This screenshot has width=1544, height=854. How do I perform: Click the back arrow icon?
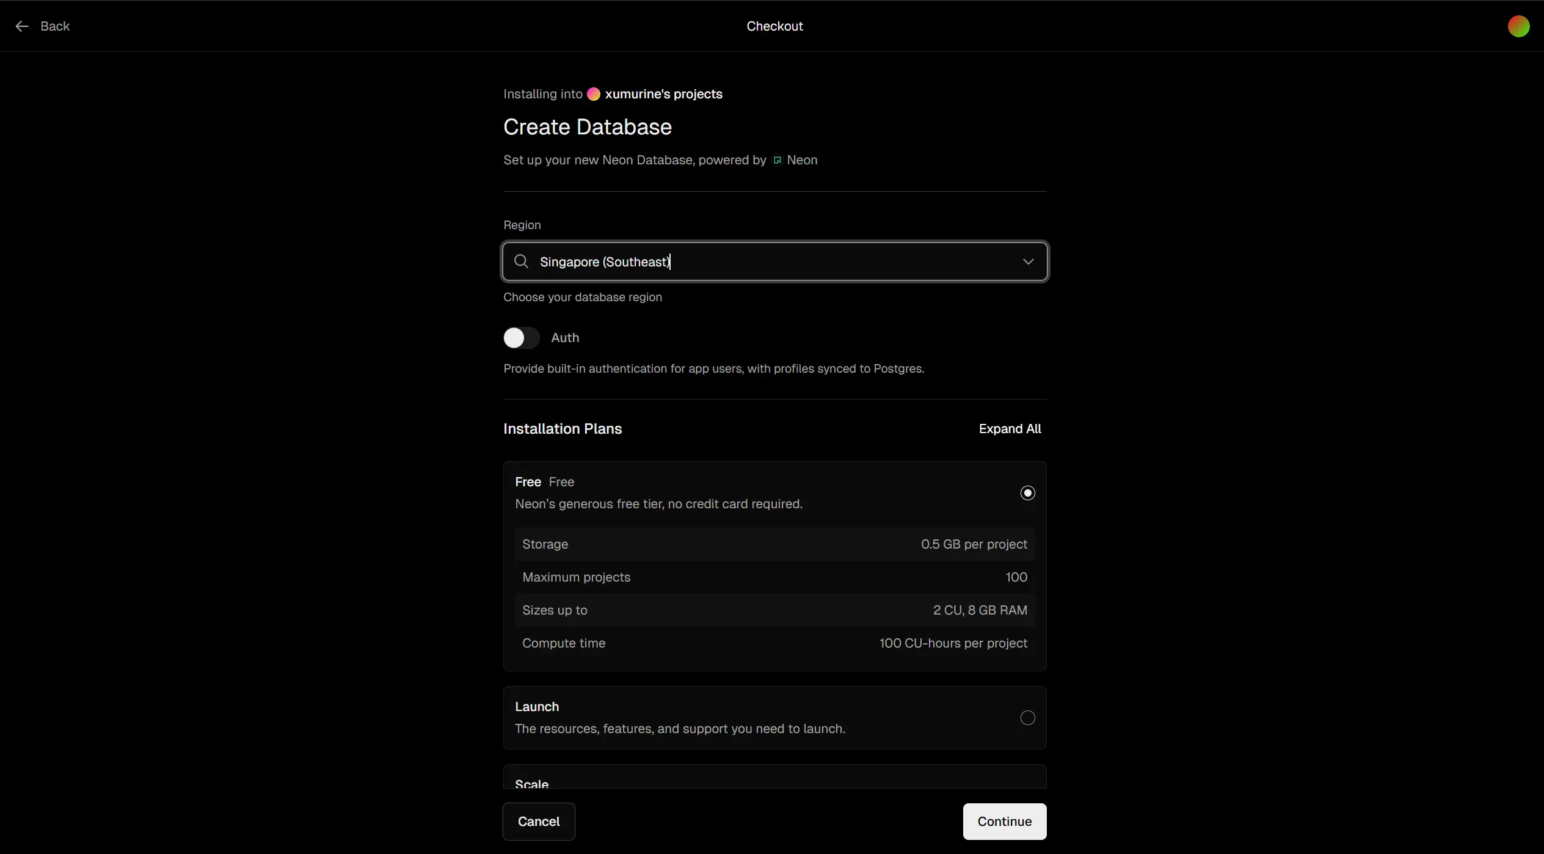(x=22, y=26)
